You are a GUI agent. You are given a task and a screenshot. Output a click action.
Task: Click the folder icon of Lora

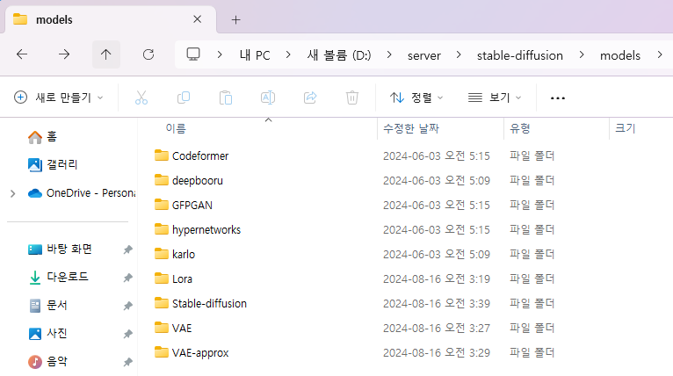tap(162, 278)
